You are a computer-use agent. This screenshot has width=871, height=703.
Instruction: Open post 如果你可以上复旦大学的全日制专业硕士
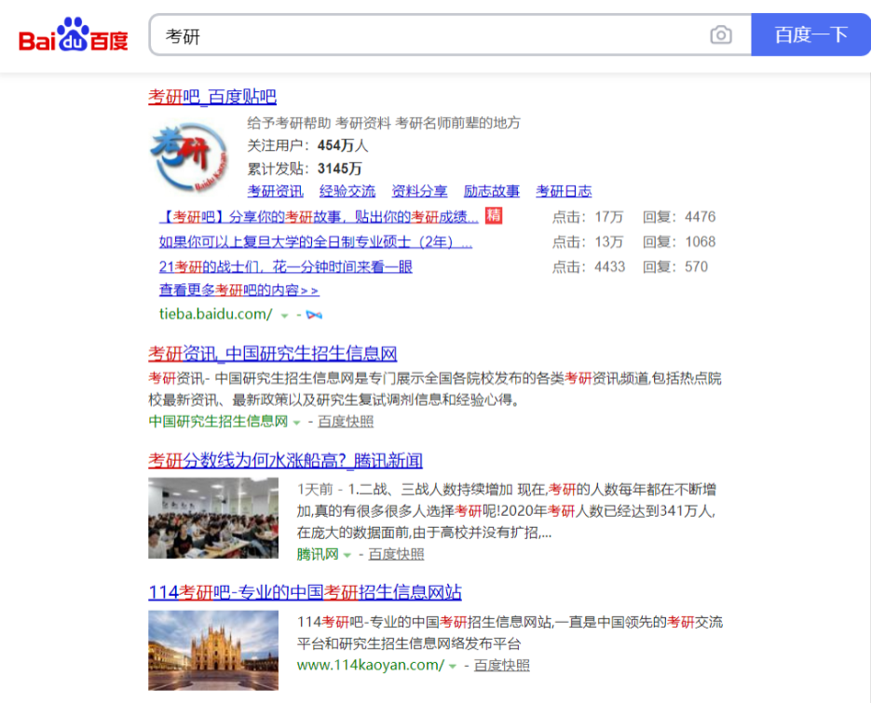tap(316, 242)
